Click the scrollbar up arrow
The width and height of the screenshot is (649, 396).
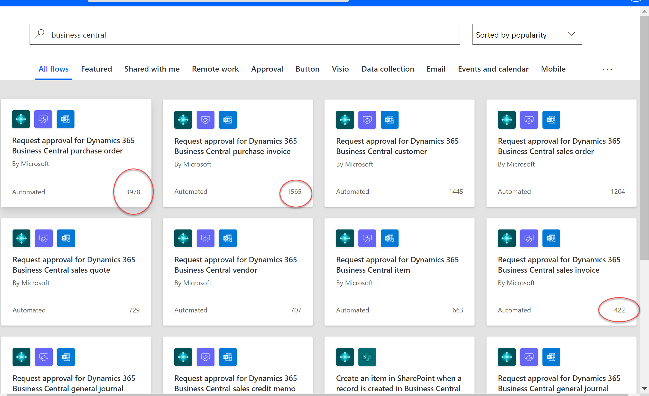pyautogui.click(x=644, y=11)
